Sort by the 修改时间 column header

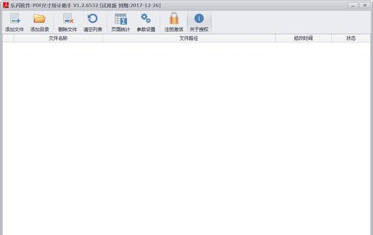pos(303,39)
